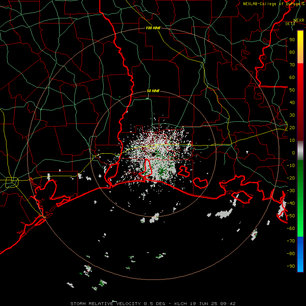Click the -20 value on the scale
Viewport: 306px width, 306px height.
click(x=291, y=178)
